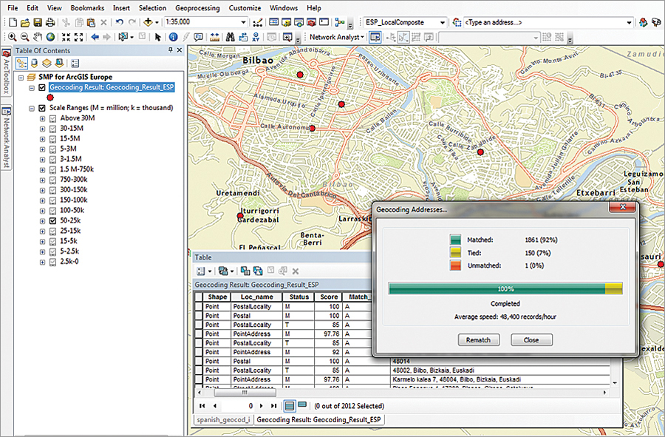Switch to the spanish_geocod_i table tab
This screenshot has width=665, height=437.
(222, 419)
